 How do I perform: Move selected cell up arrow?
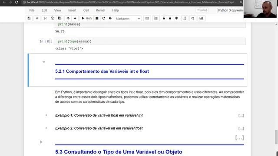coord(68,18)
